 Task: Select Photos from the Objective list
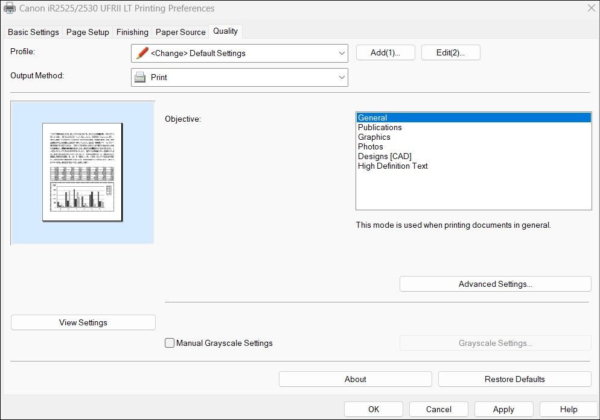tap(370, 146)
